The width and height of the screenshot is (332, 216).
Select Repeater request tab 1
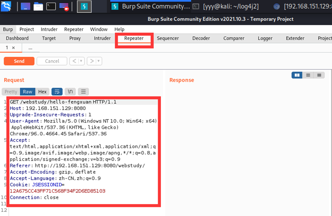pos(7,48)
